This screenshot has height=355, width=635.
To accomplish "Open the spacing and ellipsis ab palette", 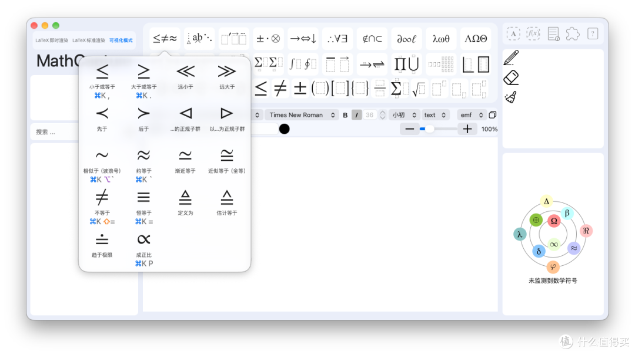I will pyautogui.click(x=199, y=39).
